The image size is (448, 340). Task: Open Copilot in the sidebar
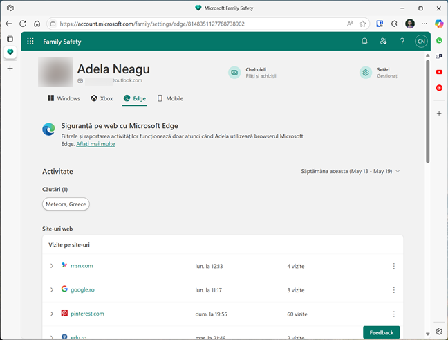439,24
